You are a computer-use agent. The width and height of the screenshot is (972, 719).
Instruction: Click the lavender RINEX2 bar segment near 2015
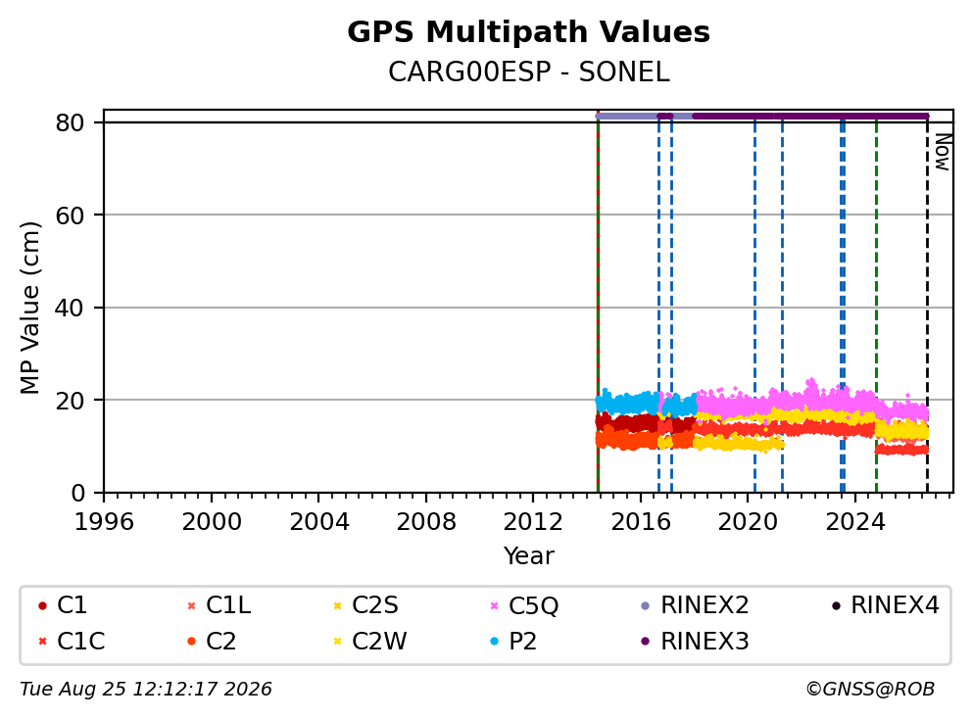626,116
